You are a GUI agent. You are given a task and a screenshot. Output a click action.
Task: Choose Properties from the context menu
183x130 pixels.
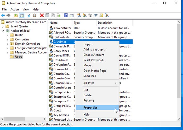click(97, 108)
